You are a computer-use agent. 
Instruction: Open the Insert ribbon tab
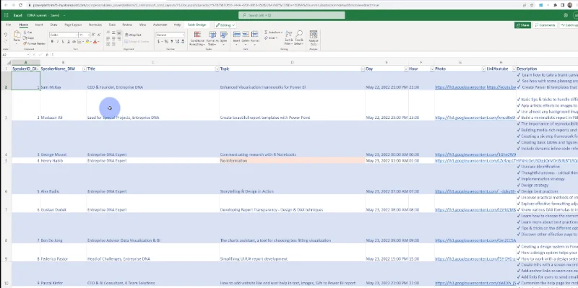tap(39, 25)
